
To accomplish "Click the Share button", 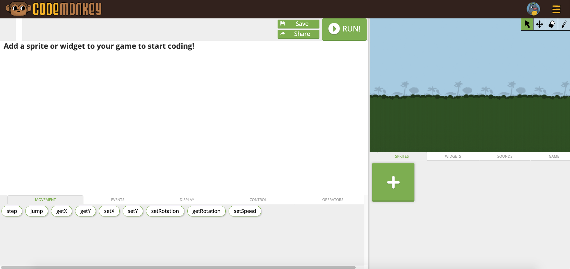I will [x=298, y=34].
